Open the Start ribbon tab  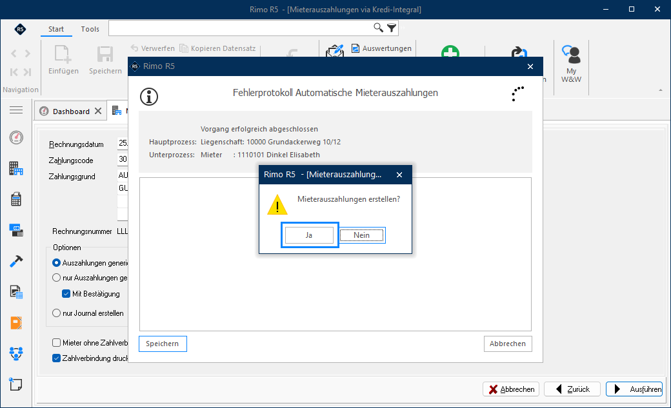56,29
